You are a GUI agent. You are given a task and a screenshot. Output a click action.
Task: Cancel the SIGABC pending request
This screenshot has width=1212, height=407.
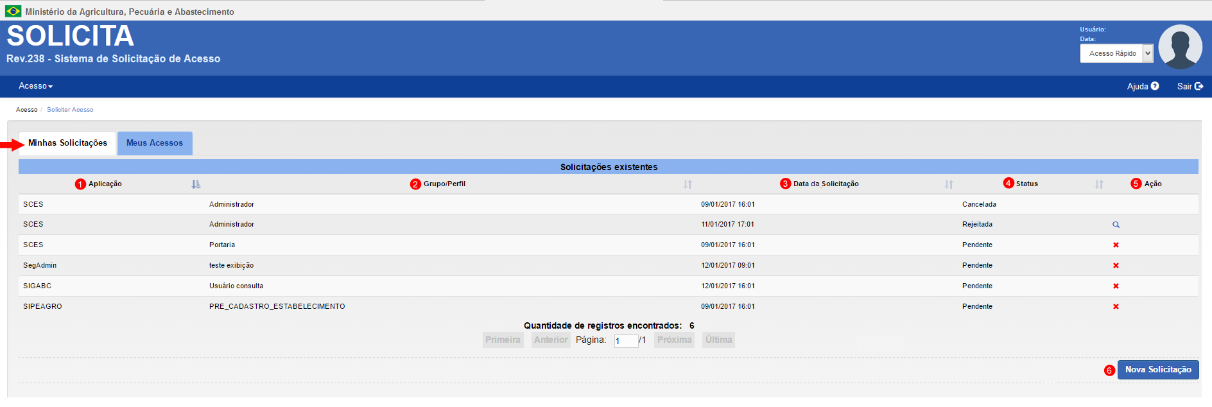tap(1116, 286)
